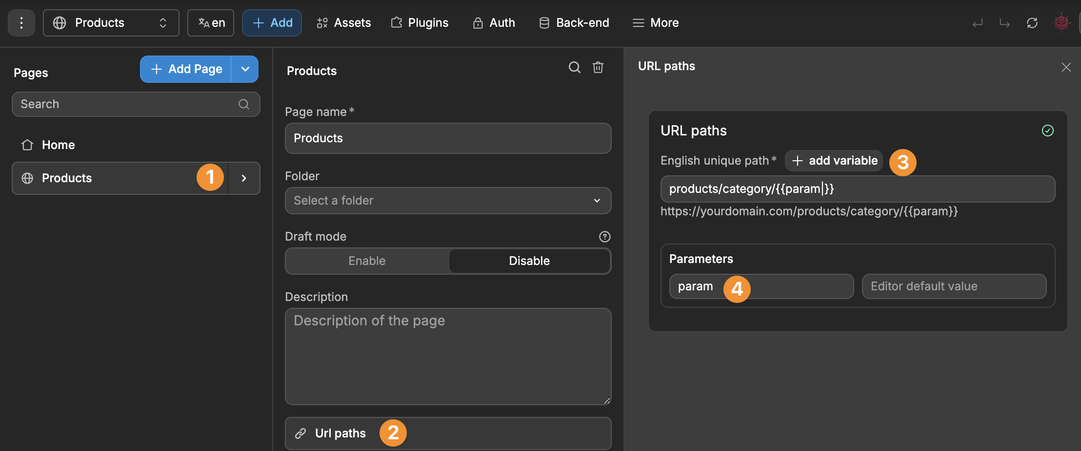Open the More menu
1081x451 pixels.
click(655, 22)
